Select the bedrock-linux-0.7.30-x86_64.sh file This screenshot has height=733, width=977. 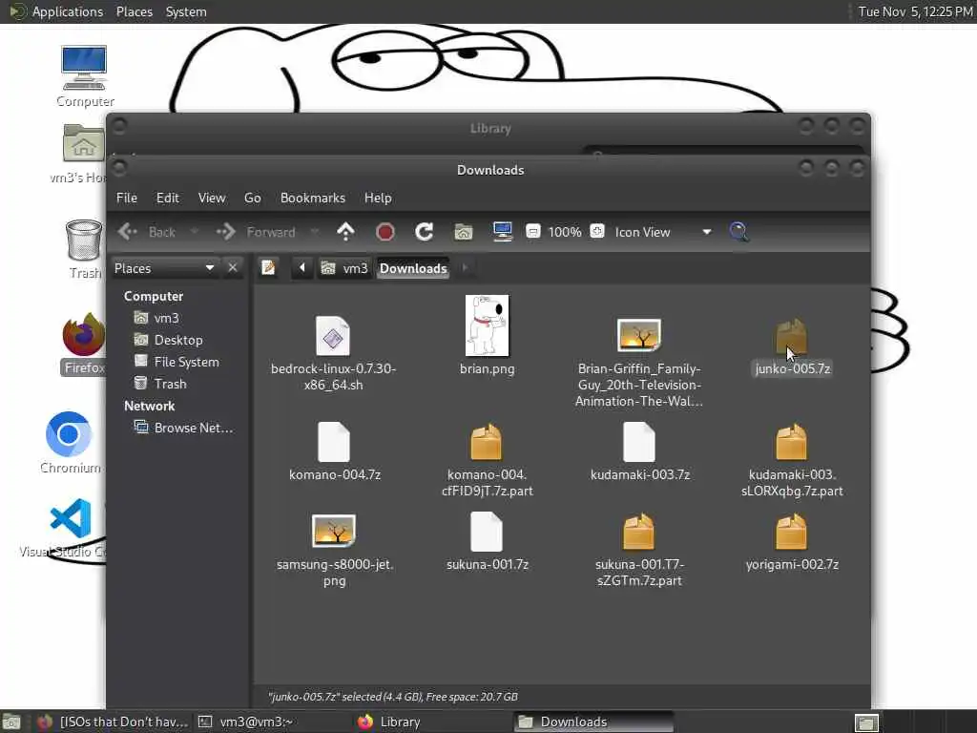click(x=333, y=353)
